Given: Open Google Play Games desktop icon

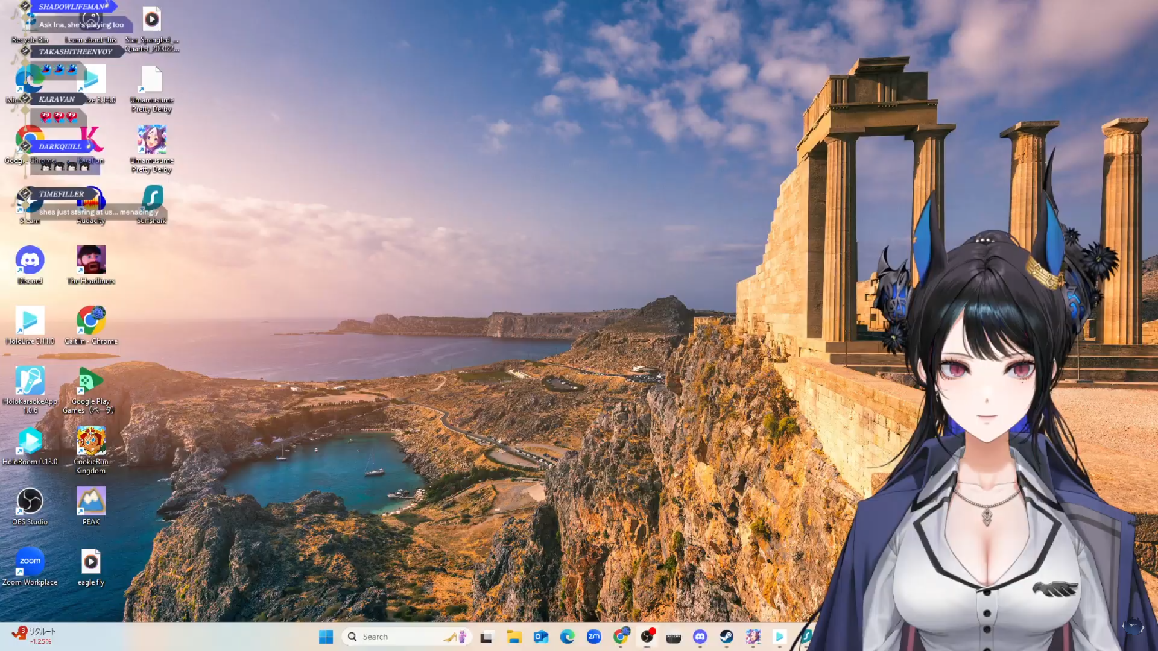Looking at the screenshot, I should point(90,381).
